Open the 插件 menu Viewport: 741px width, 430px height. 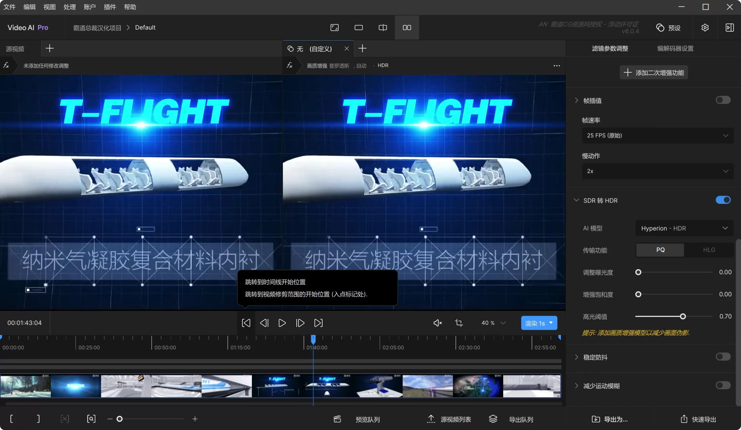(110, 7)
